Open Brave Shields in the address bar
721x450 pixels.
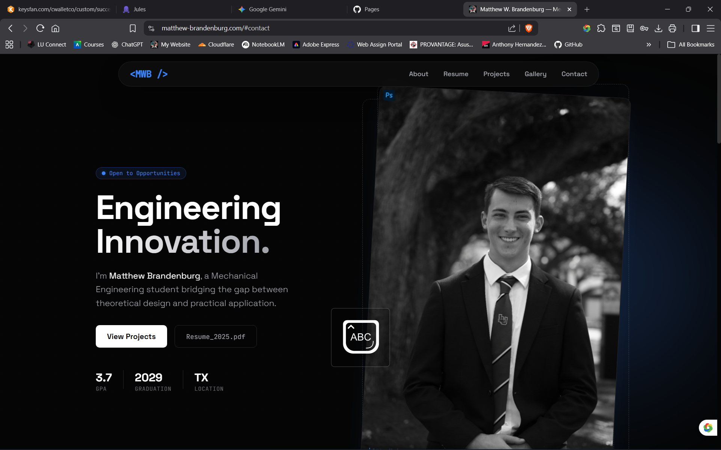[529, 28]
